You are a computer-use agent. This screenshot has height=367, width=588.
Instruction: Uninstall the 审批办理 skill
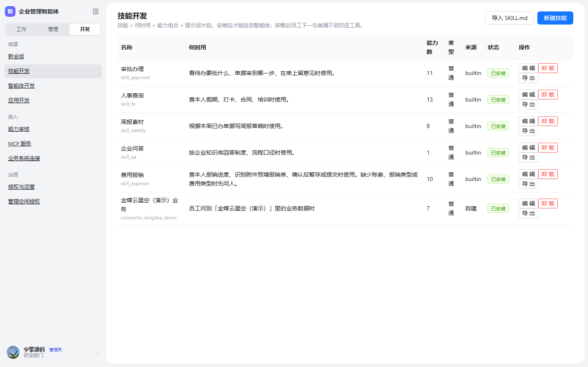548,68
